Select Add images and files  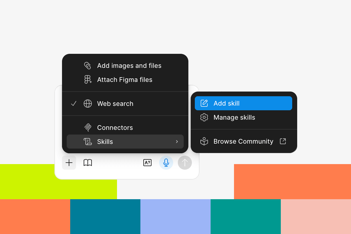pyautogui.click(x=125, y=66)
